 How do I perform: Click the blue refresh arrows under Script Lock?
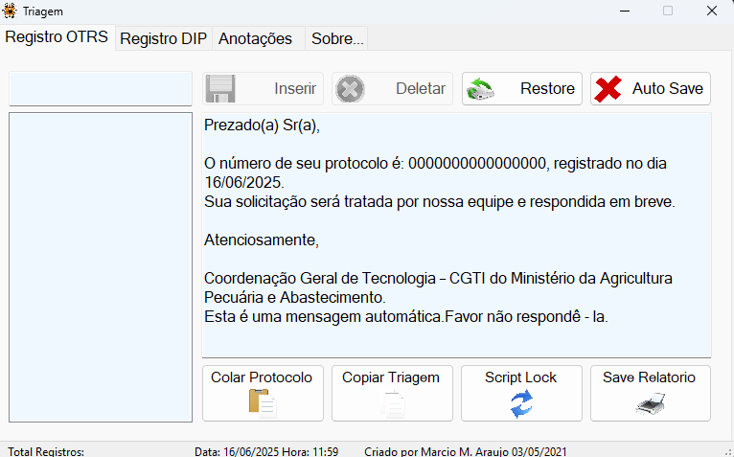[x=521, y=403]
